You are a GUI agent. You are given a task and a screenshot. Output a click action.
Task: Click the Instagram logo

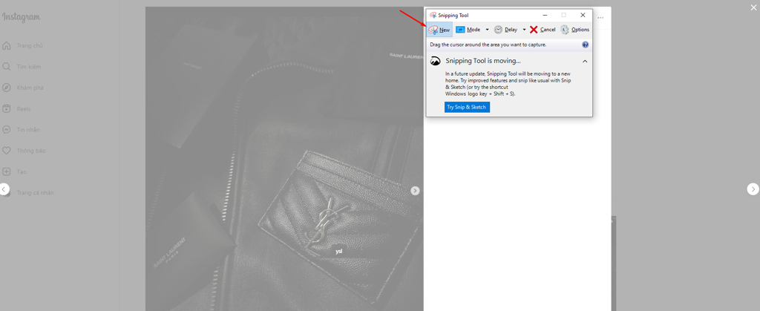(21, 17)
